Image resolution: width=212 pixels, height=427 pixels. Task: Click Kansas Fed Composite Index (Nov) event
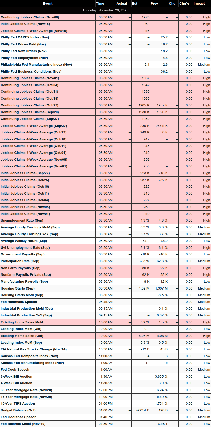point(29,356)
